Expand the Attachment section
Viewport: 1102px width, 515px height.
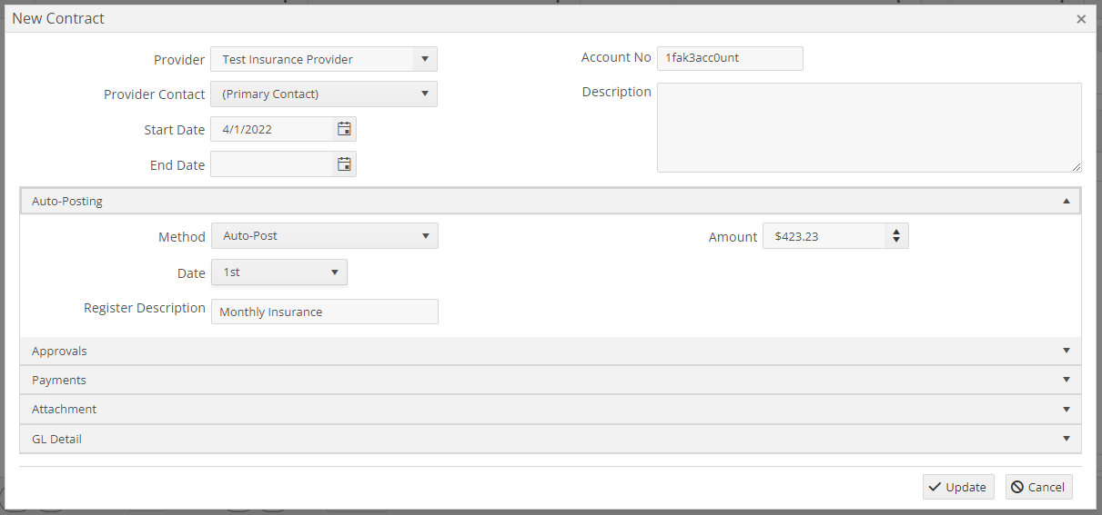click(x=551, y=409)
